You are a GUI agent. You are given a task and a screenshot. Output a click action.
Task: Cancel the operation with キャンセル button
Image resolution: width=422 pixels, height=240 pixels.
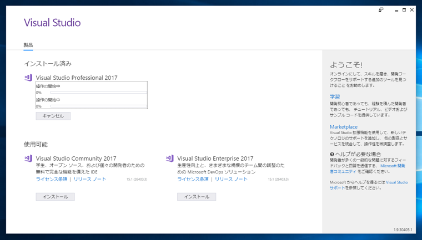point(53,116)
